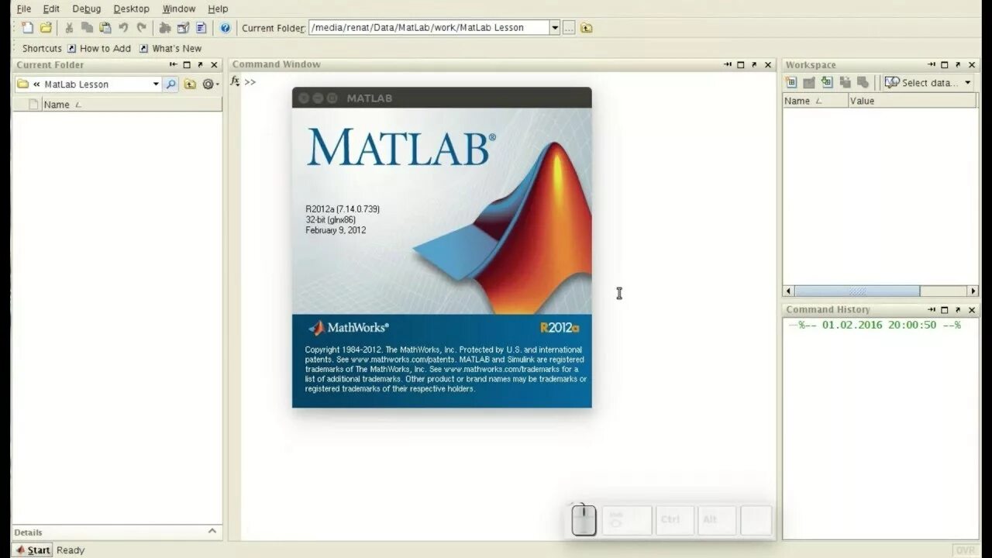Viewport: 992px width, 558px height.
Task: Open the Current Folder address dropdown arrow
Action: [x=555, y=28]
